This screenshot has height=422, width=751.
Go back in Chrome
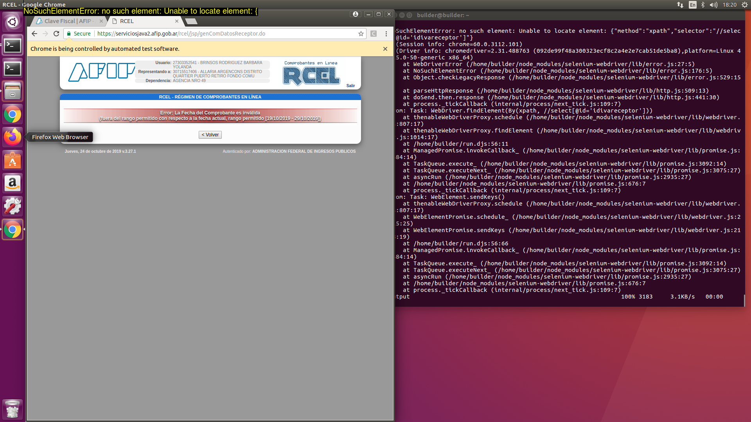(x=34, y=34)
